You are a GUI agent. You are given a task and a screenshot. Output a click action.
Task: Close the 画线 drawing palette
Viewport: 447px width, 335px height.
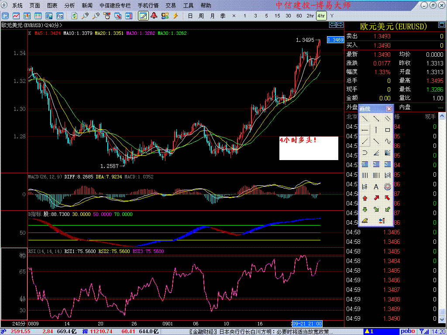(x=389, y=109)
